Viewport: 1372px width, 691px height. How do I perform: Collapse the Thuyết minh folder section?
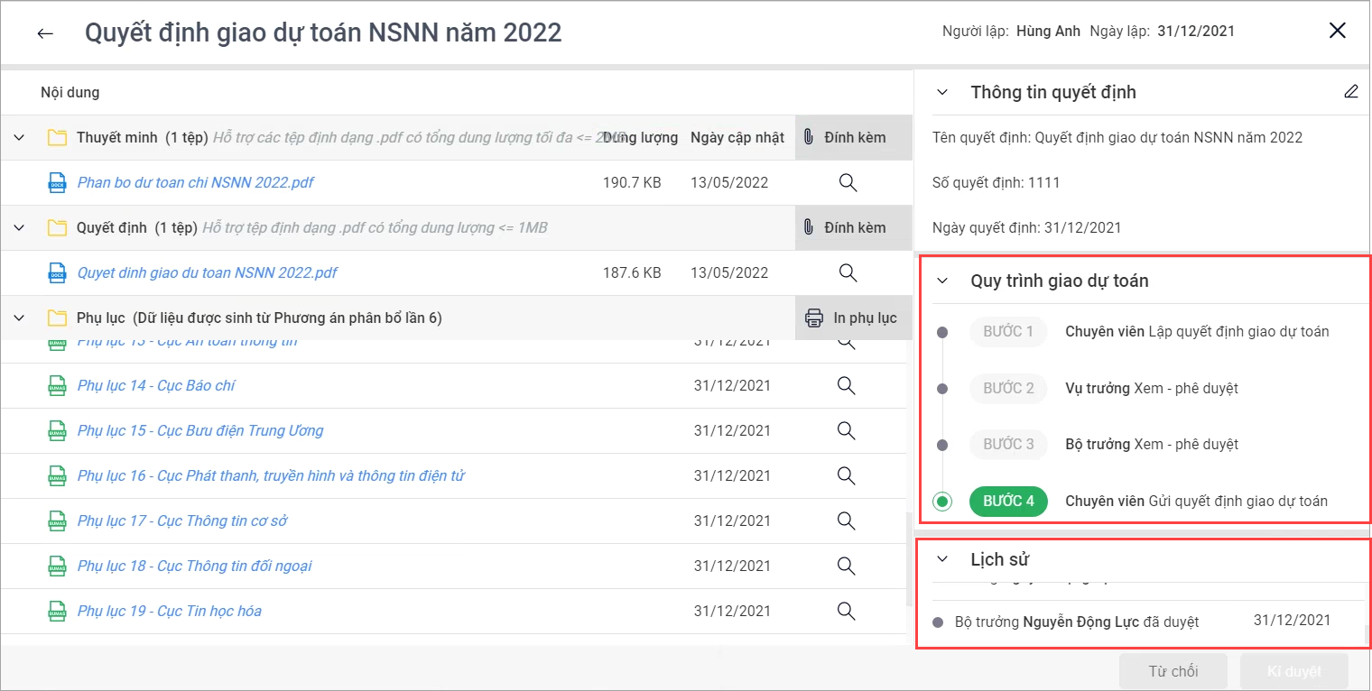19,137
